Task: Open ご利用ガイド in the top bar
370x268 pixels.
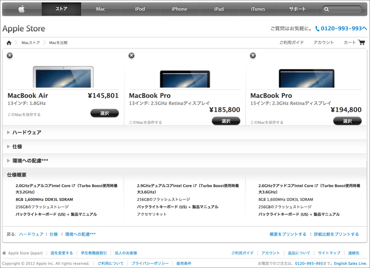Action: 292,43
